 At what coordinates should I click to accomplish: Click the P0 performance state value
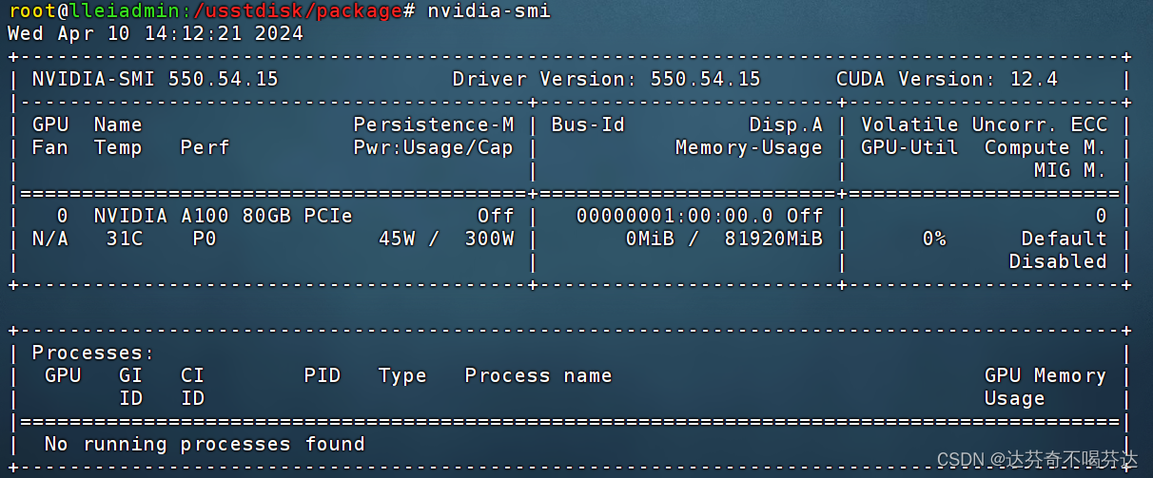[205, 239]
